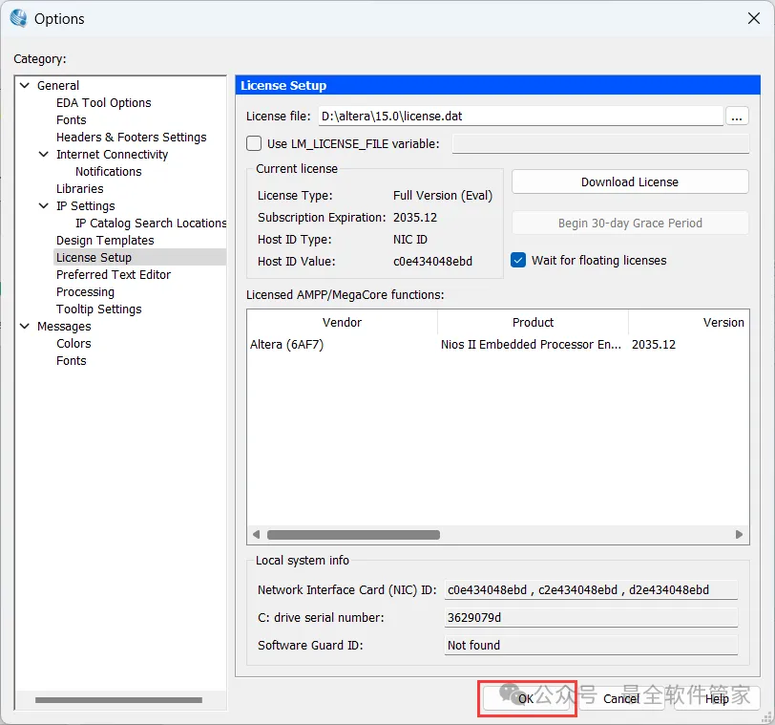Viewport: 775px width, 725px height.
Task: Select Nios II Embedded Processor product cell
Action: coord(531,344)
